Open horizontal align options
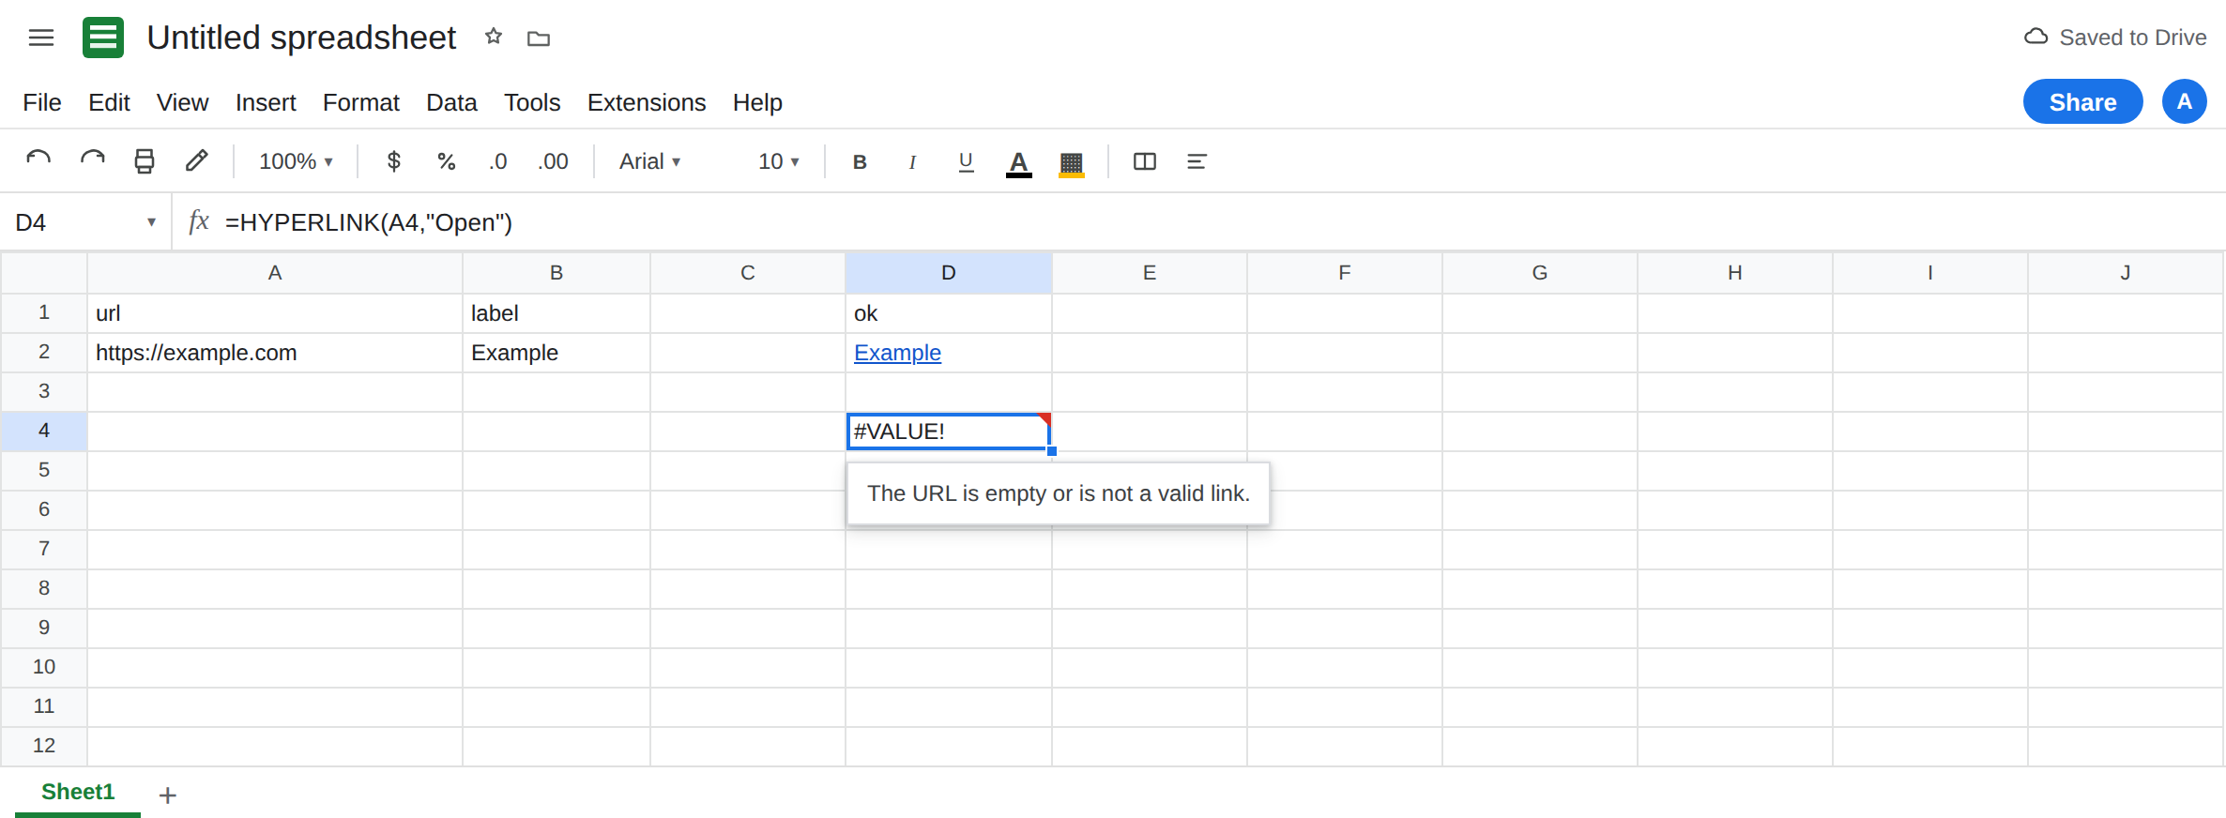The image size is (2226, 818). 1197,161
